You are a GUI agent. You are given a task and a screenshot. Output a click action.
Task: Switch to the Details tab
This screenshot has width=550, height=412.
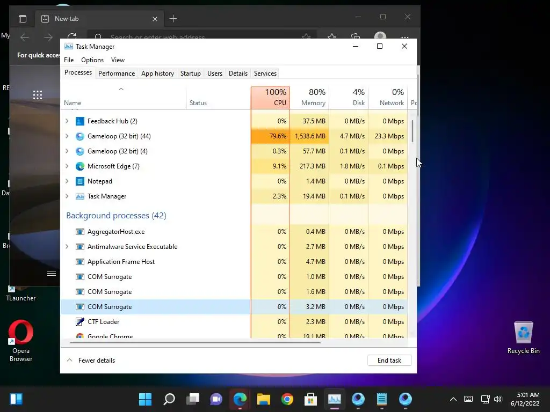[x=238, y=73]
